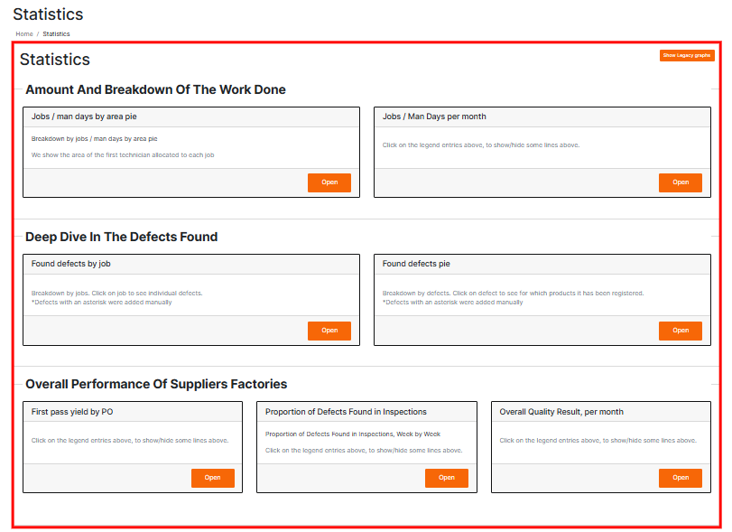Click 'Overall Quality Result, per month' card header
This screenshot has height=532, width=732.
tap(561, 412)
